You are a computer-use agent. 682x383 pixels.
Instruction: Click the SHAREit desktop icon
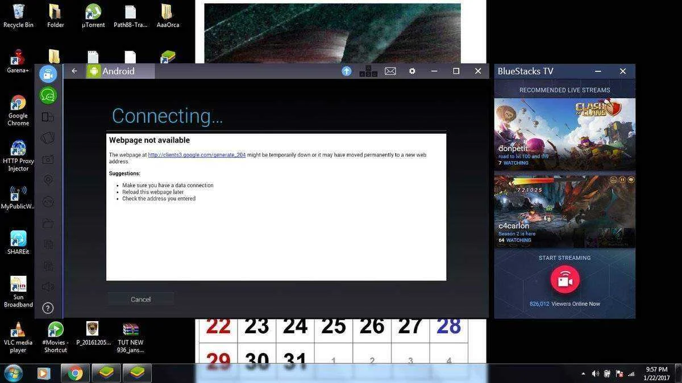tap(18, 242)
